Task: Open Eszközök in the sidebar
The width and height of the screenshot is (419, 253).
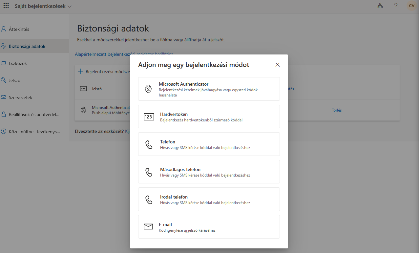Action: (x=34, y=63)
